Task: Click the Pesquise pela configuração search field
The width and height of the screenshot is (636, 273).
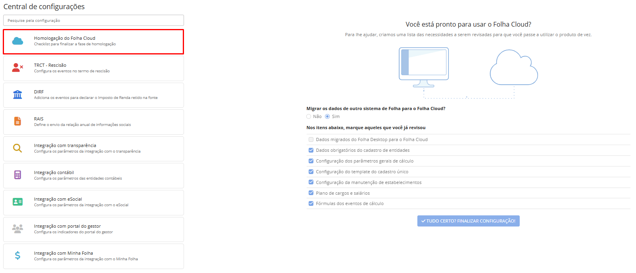Action: pyautogui.click(x=94, y=20)
